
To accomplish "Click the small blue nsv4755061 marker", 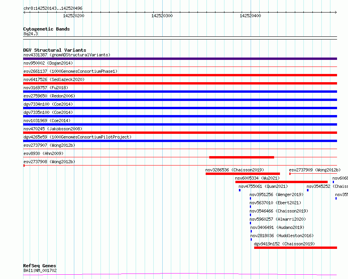I will point(240,190).
